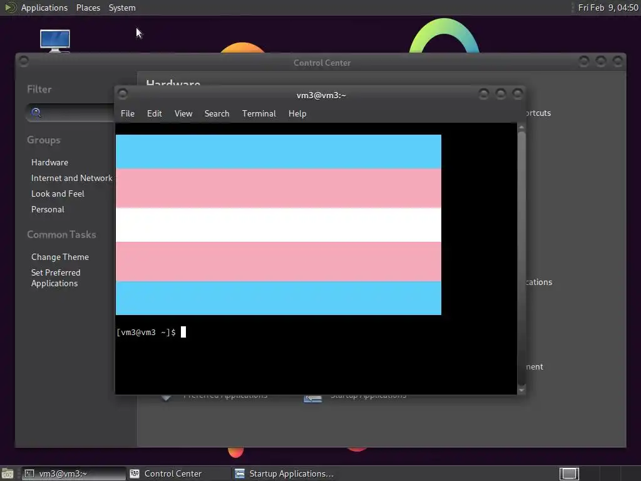Viewport: 641px width, 481px height.
Task: Click the terminal scrollbar up arrow
Action: click(x=521, y=128)
